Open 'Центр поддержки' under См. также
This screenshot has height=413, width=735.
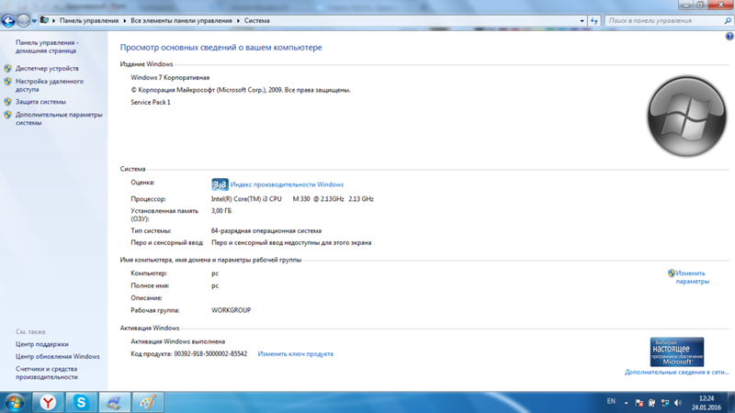41,344
